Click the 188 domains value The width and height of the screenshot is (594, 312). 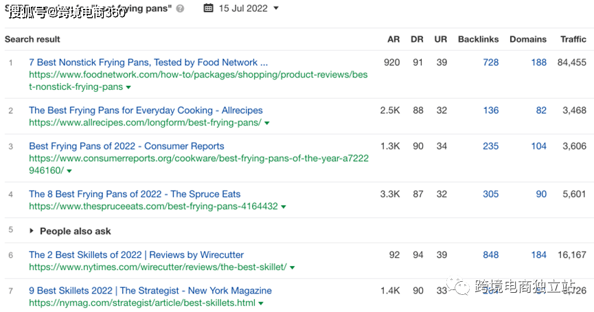[538, 62]
